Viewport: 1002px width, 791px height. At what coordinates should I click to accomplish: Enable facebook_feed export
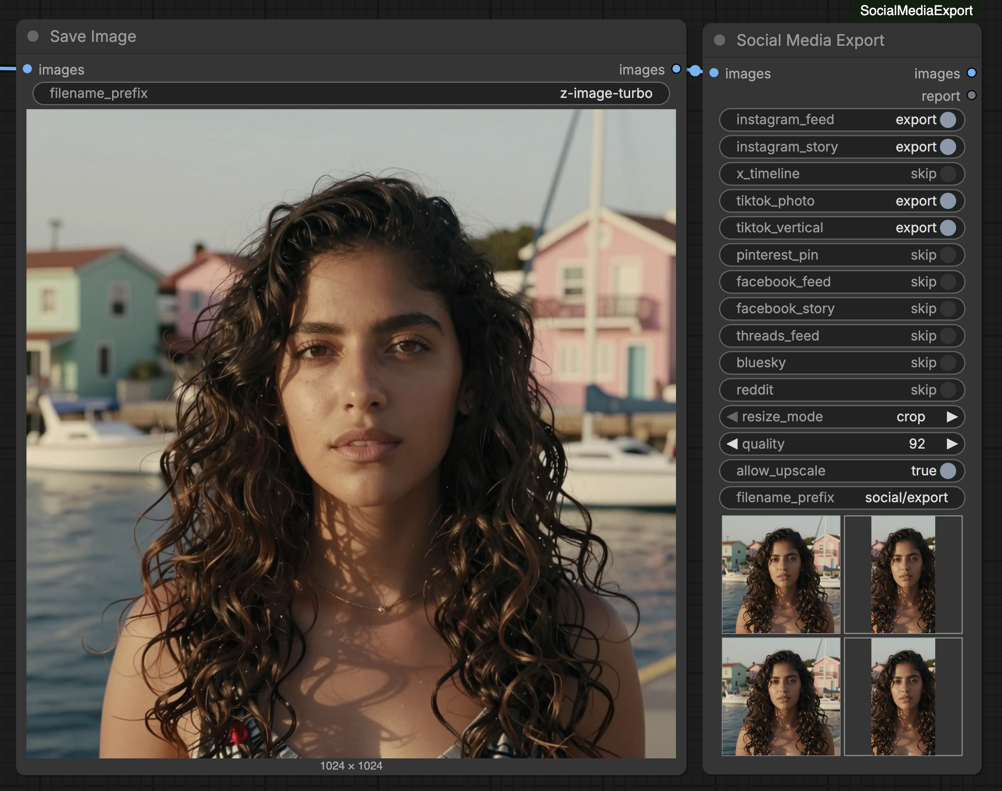pos(948,282)
